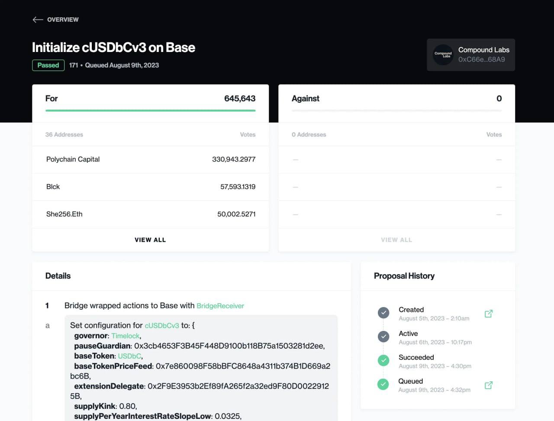The width and height of the screenshot is (554, 421).
Task: Click the Passed status badge
Action: [x=48, y=65]
